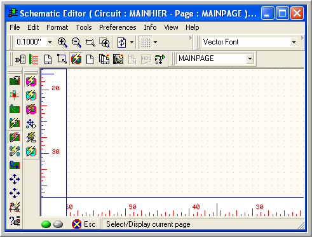This screenshot has width=312, height=237.
Task: Click the bottom cyan lightning icon in second column
Action: pyautogui.click(x=31, y=151)
